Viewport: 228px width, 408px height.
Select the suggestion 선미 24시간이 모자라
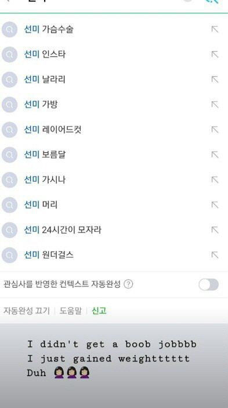pos(63,230)
